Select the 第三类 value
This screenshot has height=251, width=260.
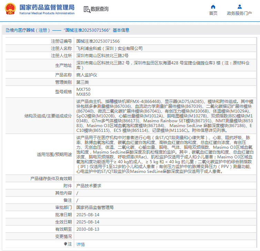pos(82,82)
